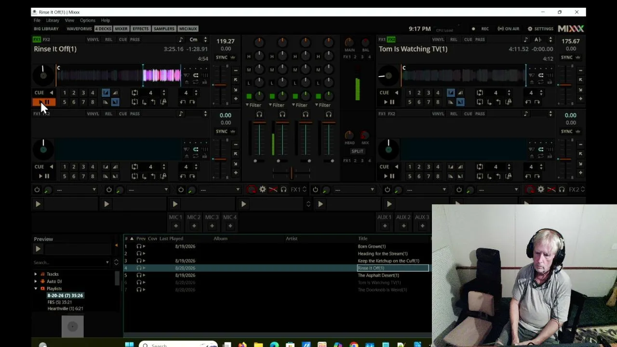Click the keylock note icon on Rinse It Off deck
This screenshot has width=617, height=347.
(181, 40)
